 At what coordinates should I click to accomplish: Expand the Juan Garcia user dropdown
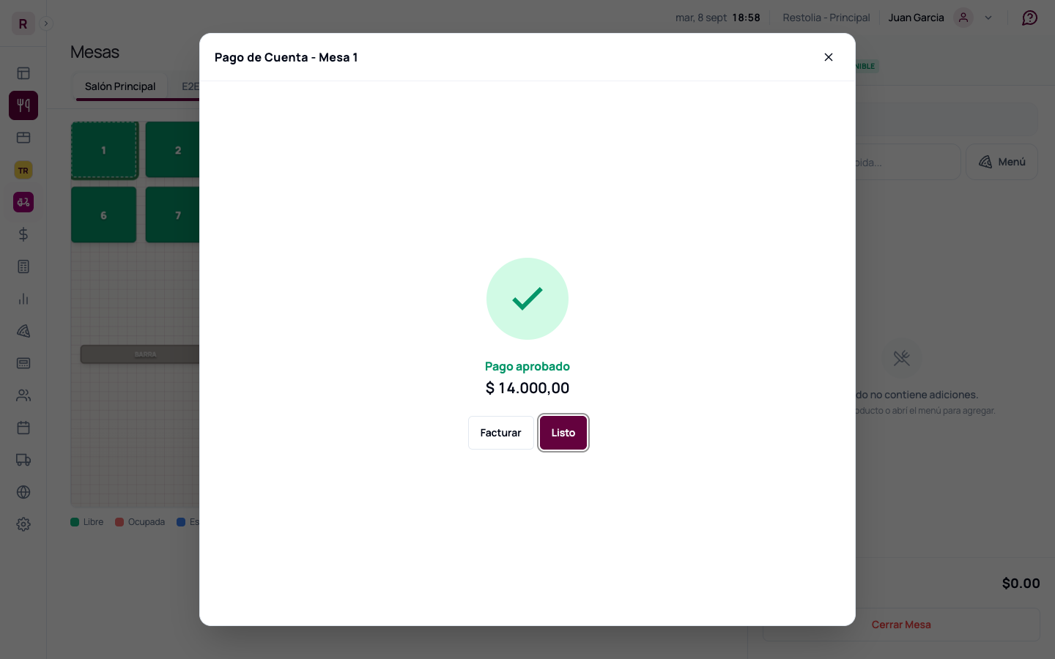[x=988, y=18]
